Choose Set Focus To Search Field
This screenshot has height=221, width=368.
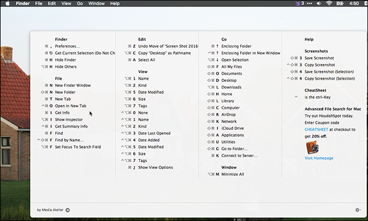click(78, 147)
